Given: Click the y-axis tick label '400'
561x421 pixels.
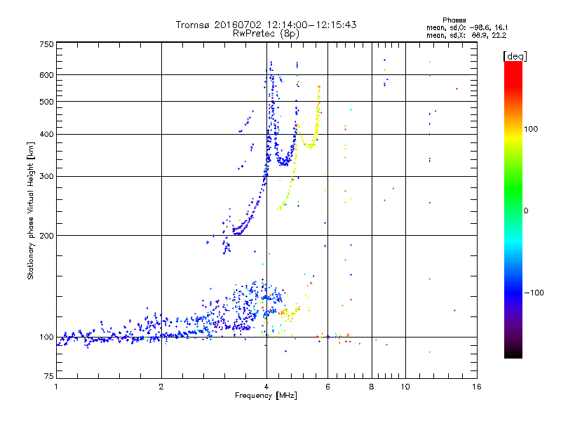Looking at the screenshot, I should [x=46, y=134].
